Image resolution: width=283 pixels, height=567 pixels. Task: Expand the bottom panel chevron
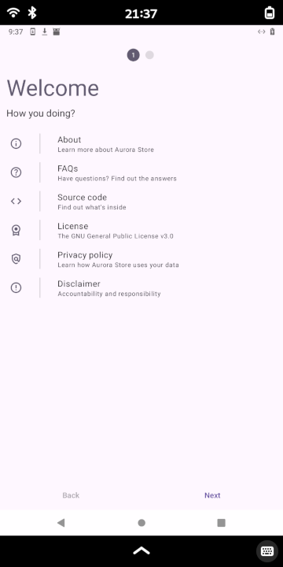coord(141,550)
